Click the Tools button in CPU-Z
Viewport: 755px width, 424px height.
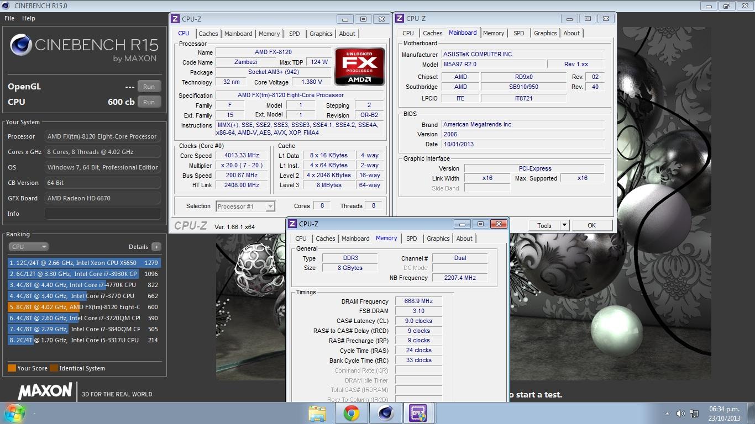544,225
